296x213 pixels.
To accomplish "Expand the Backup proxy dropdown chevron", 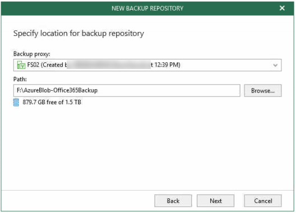I will pos(275,65).
